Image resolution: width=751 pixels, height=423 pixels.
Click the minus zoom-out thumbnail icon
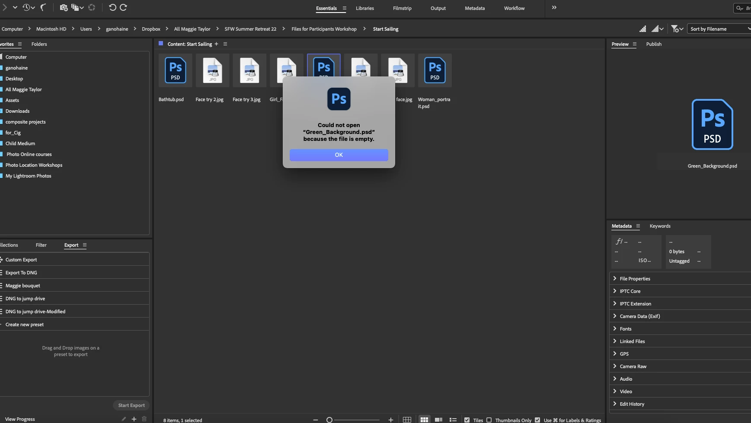(316, 420)
